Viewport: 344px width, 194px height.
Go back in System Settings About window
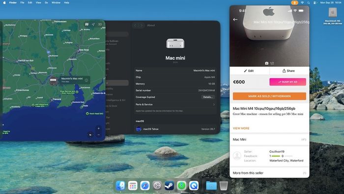pyautogui.click(x=135, y=26)
